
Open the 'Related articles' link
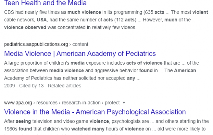(65, 86)
